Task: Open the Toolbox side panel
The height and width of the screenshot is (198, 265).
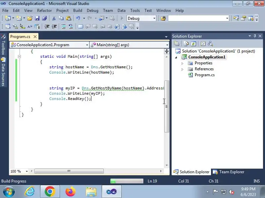Action: tap(3, 45)
